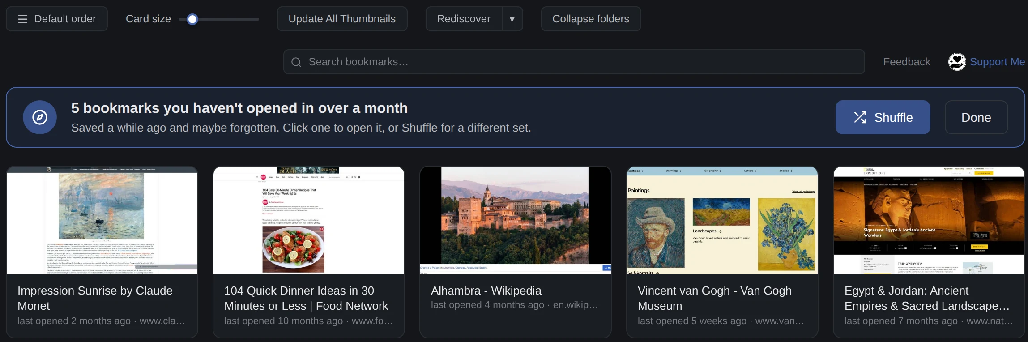1028x342 pixels.
Task: Click 'last opened 5 weeks ago' text
Action: click(x=692, y=321)
